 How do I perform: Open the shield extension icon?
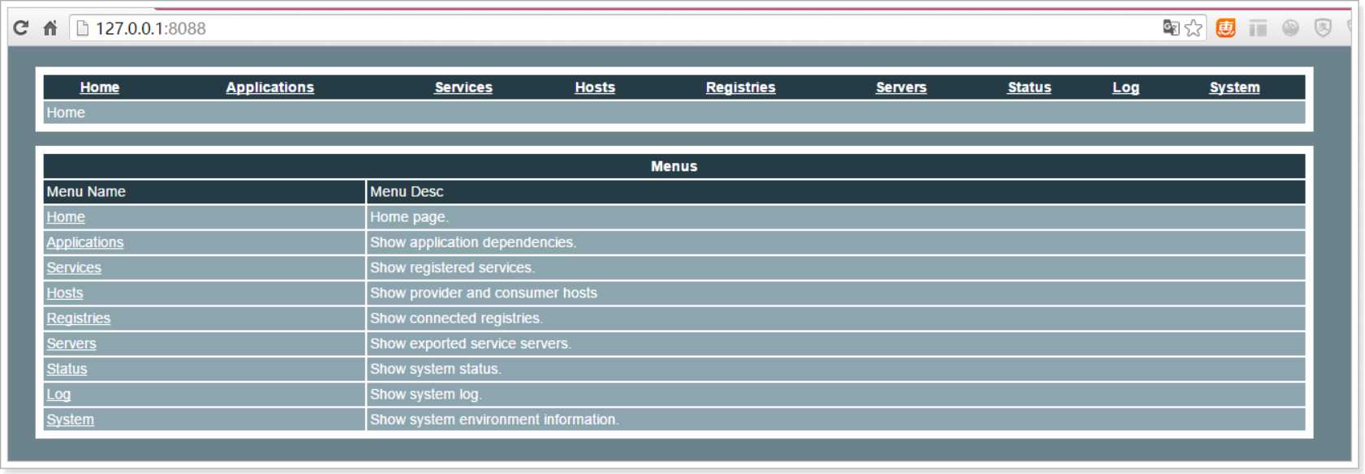[1323, 28]
